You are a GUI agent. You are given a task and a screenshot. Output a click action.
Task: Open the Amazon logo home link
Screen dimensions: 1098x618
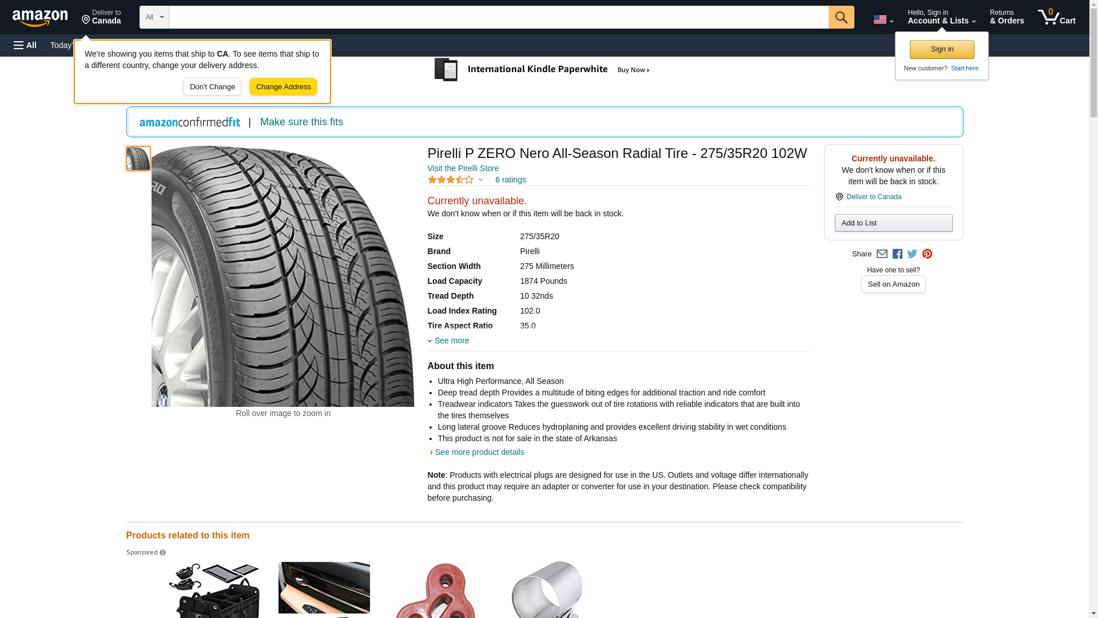pyautogui.click(x=40, y=18)
